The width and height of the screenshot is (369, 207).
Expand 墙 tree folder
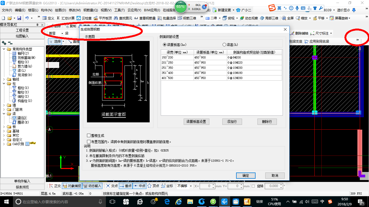4,105
